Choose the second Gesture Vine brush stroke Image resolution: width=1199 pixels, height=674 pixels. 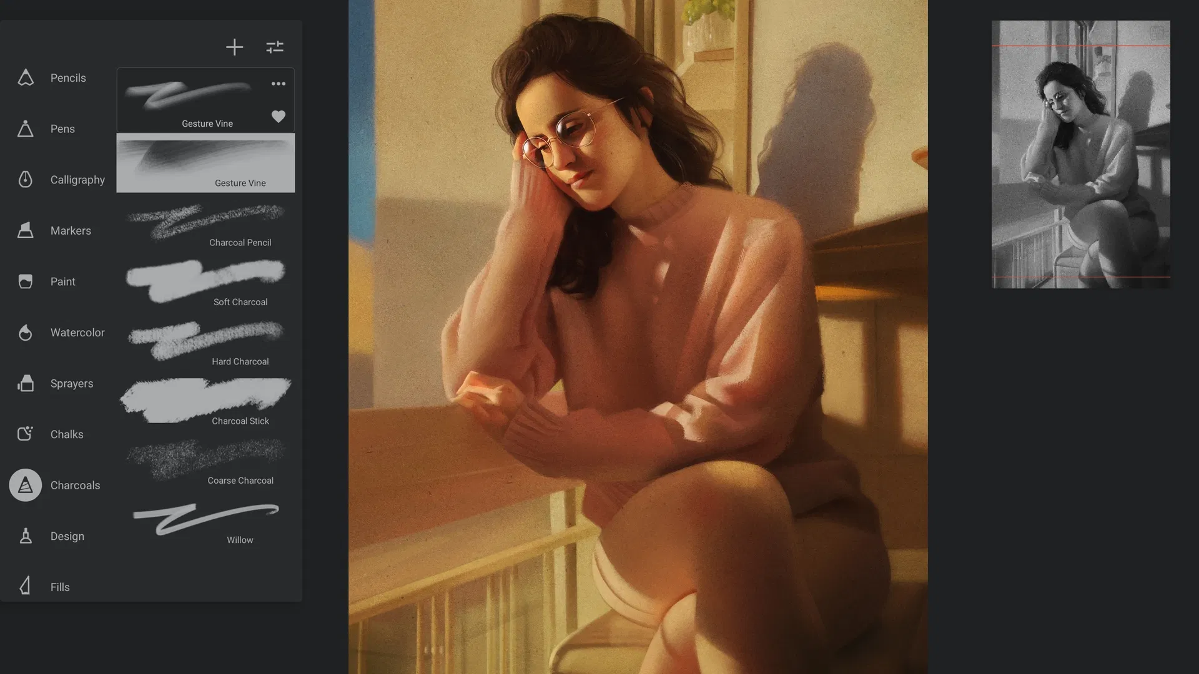tap(205, 163)
